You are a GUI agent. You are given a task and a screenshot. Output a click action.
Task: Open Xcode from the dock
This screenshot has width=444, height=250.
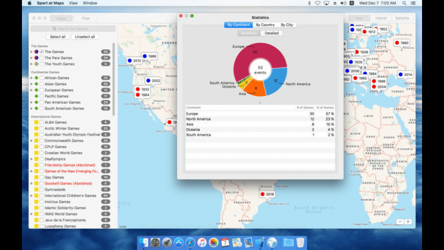[260, 242]
